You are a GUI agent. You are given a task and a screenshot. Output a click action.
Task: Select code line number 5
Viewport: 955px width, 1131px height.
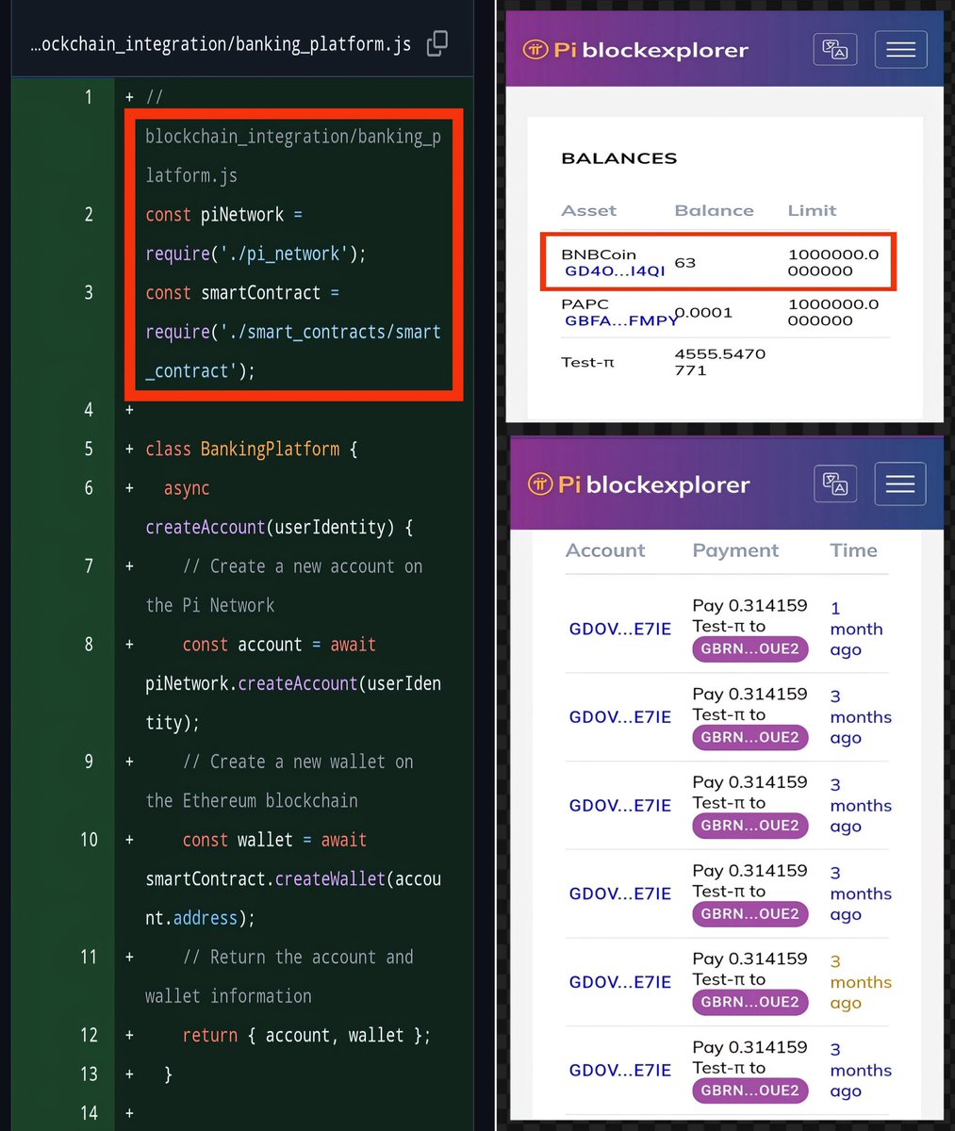click(89, 450)
